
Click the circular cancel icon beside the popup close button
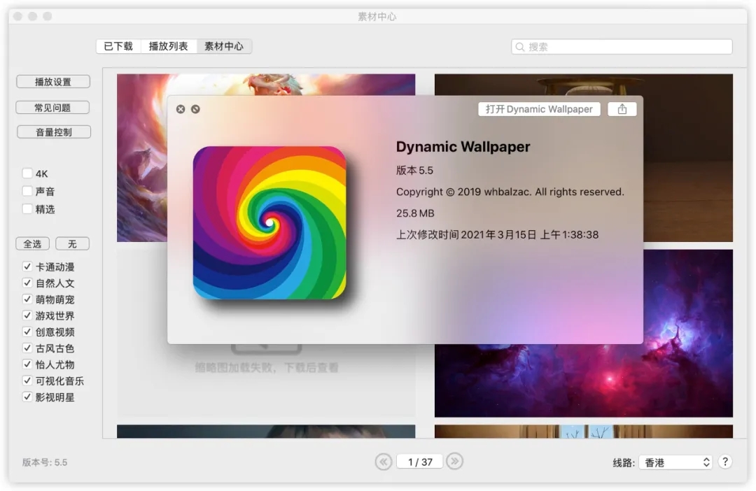[195, 109]
